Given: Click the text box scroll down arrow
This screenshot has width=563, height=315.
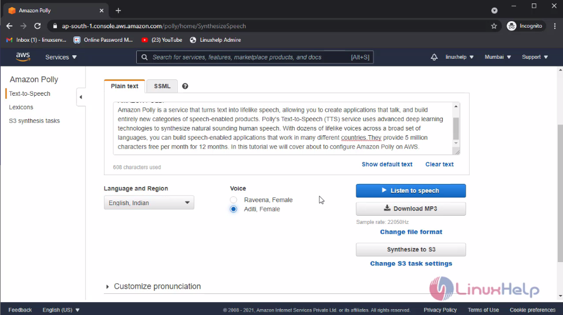Looking at the screenshot, I should click(x=456, y=143).
